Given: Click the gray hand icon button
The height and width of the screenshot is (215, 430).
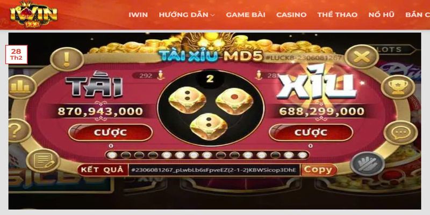Looking at the screenshot, I should point(368,163).
